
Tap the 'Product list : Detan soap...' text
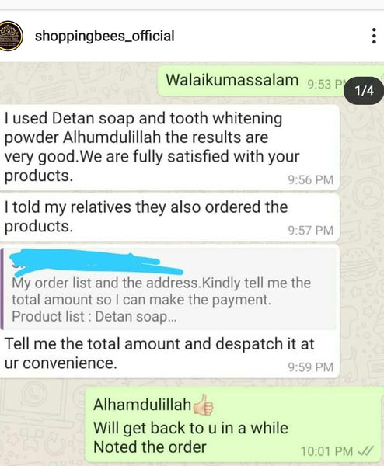click(94, 317)
